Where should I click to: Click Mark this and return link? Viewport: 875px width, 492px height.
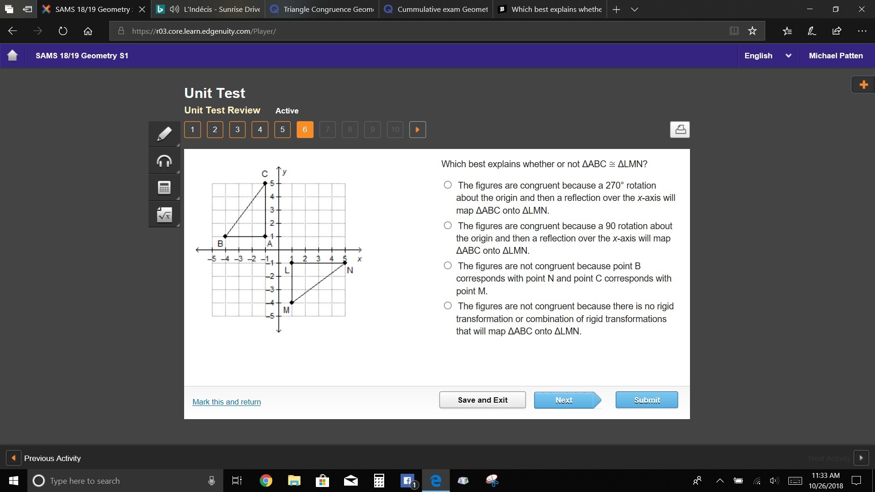226,402
